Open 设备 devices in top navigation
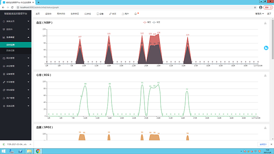The width and height of the screenshot is (274, 154). pyautogui.click(x=100, y=14)
